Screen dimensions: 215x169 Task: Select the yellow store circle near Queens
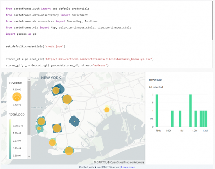(107, 110)
